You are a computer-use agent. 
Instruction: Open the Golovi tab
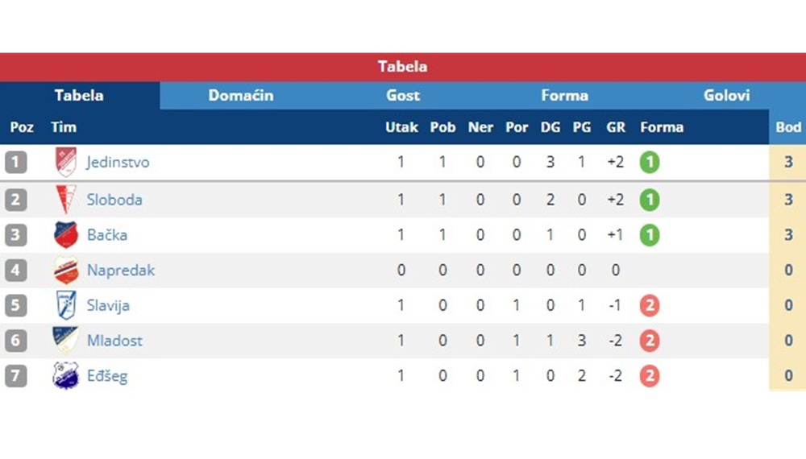(x=726, y=96)
